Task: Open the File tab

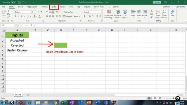Action: (4, 7)
